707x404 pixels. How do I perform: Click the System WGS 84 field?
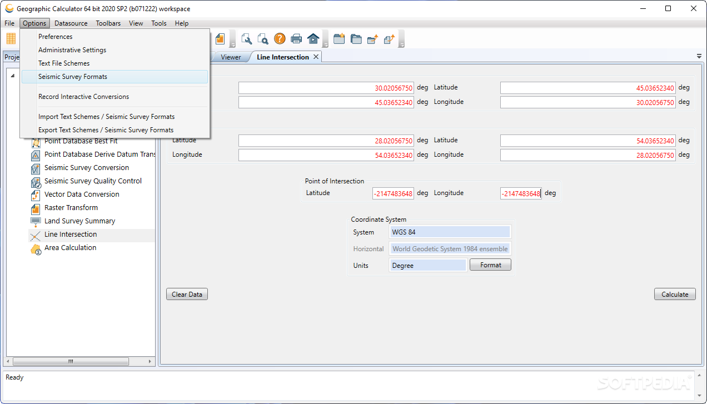pos(450,232)
